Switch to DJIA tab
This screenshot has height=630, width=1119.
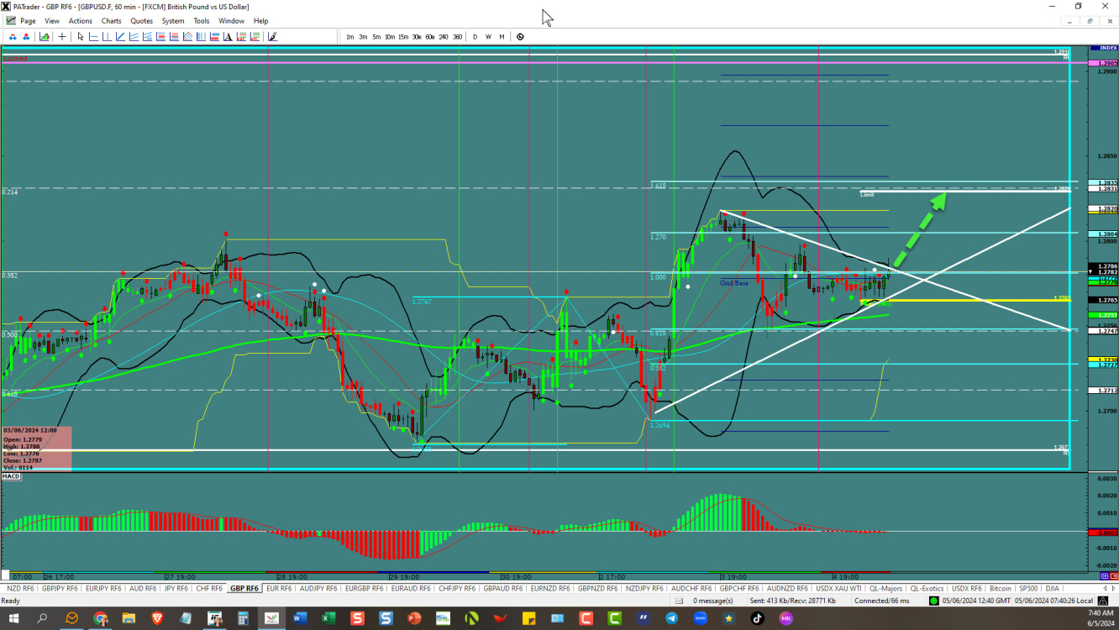click(x=1052, y=588)
